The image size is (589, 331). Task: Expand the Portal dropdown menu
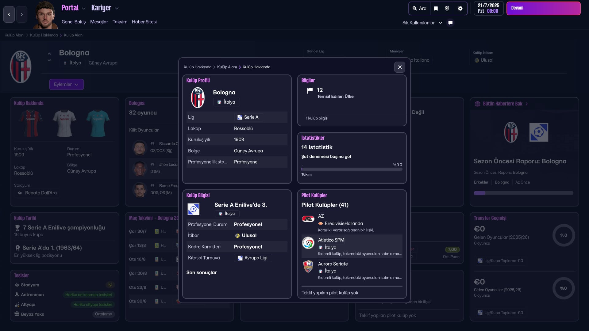pos(73,8)
